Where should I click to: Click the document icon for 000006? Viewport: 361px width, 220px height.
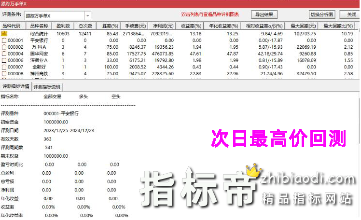coord(4,60)
